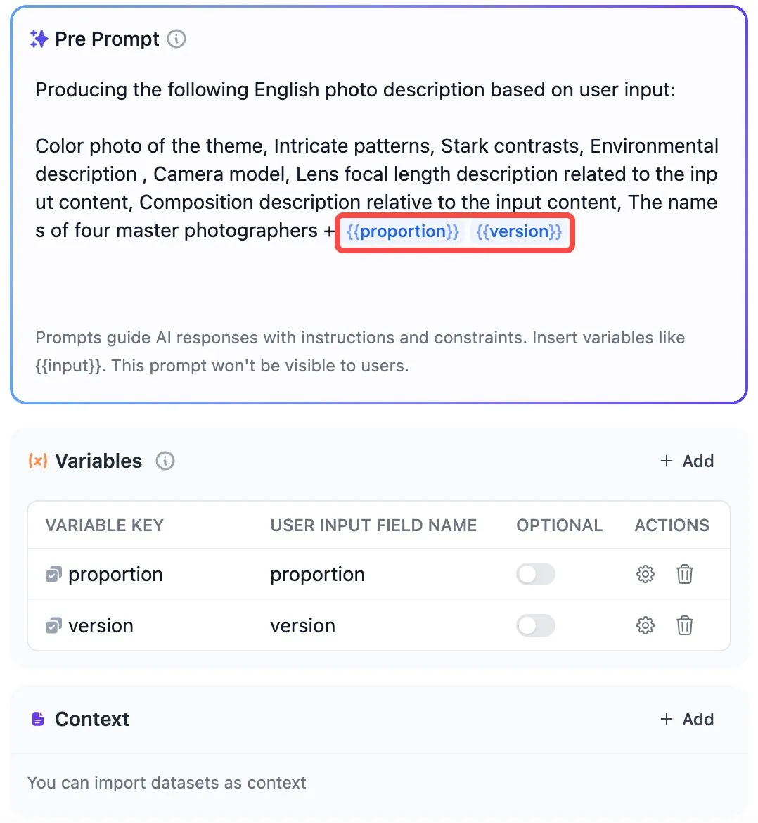758x823 pixels.
Task: Click the proportion user input field name
Action: click(317, 575)
